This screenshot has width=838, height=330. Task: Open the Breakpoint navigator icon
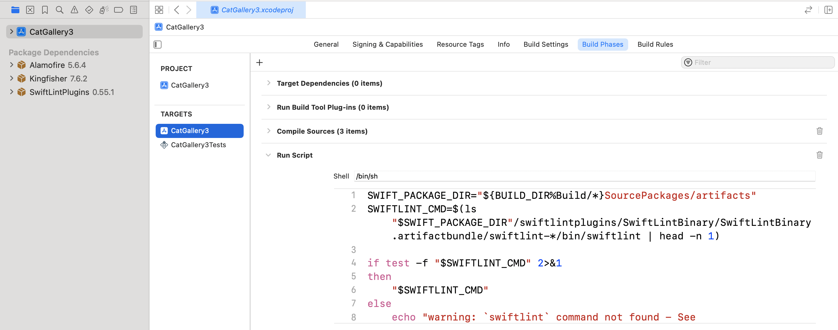pyautogui.click(x=119, y=10)
